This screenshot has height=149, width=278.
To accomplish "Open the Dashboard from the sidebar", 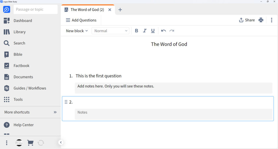I will click(18, 21).
